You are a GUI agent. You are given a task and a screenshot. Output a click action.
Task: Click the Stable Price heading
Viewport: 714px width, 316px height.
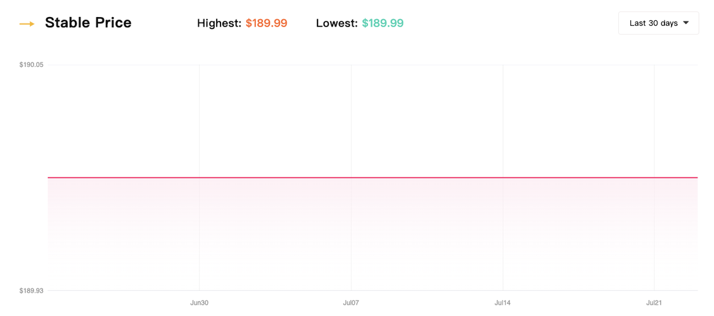88,23
